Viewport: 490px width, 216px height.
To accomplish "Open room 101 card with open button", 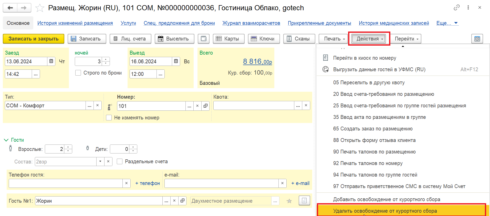I will (x=205, y=106).
